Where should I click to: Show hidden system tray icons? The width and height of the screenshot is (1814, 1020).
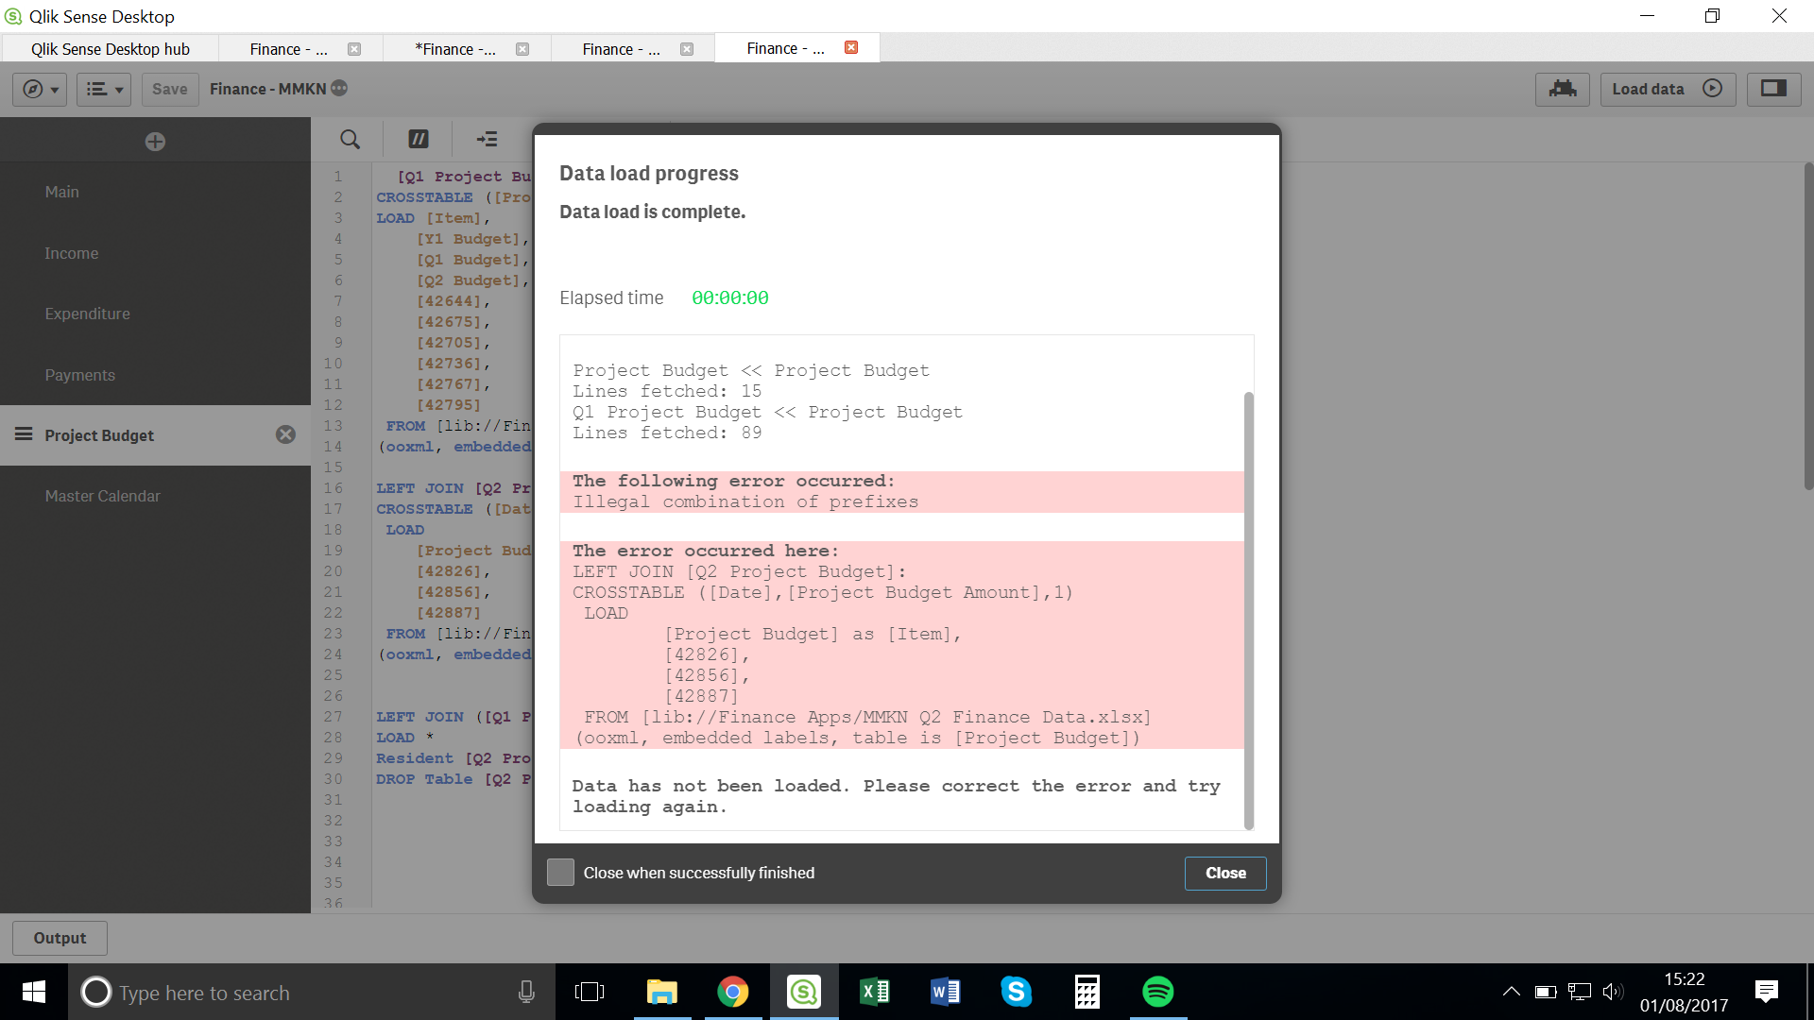point(1512,992)
